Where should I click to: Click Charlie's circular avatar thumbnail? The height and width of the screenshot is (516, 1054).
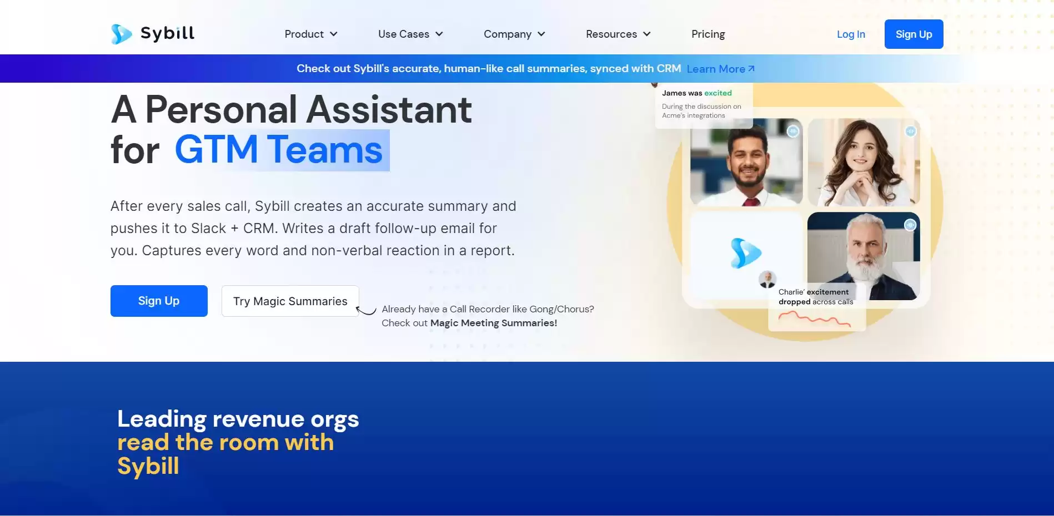(x=767, y=280)
